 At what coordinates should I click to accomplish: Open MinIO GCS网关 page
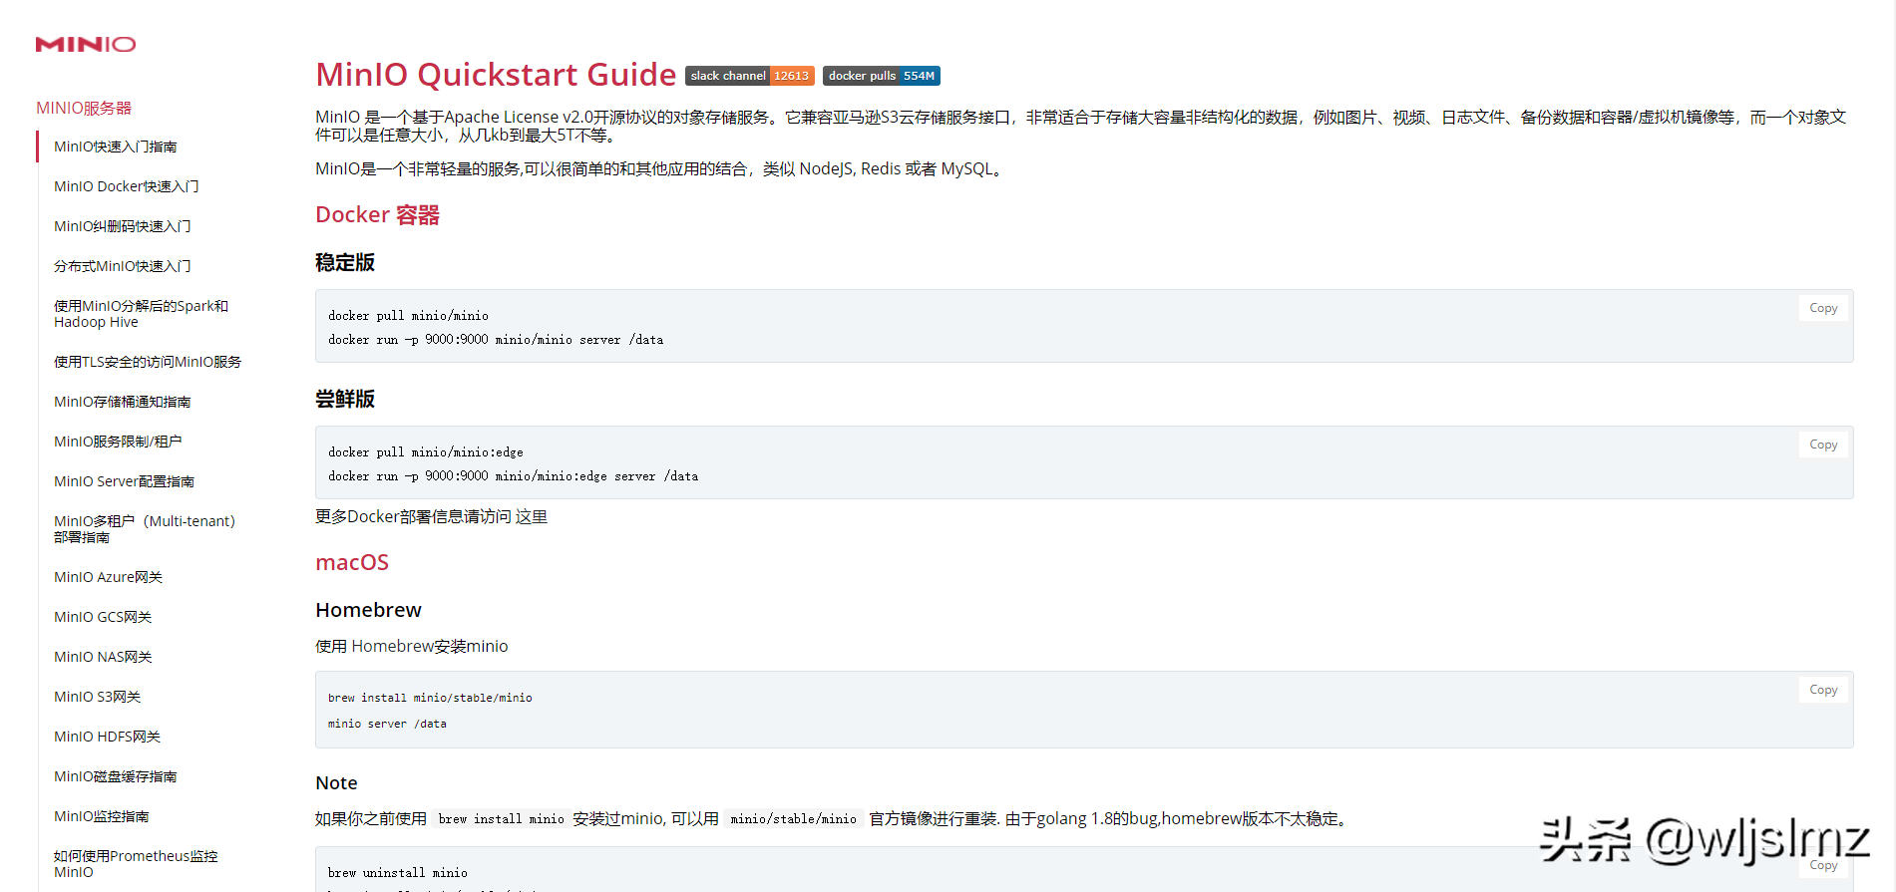click(x=103, y=617)
